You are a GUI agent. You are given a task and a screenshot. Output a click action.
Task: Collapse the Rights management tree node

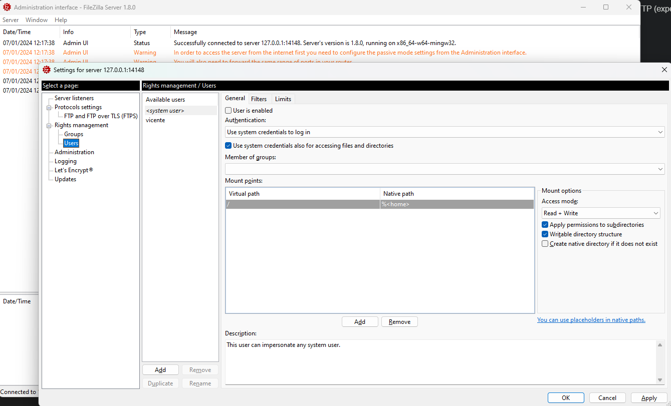(x=49, y=125)
